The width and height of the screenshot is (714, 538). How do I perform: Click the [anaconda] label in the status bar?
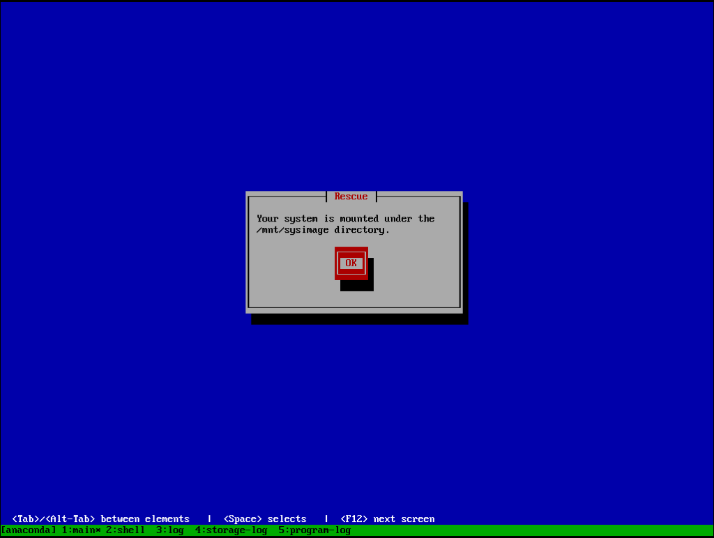pos(28,530)
